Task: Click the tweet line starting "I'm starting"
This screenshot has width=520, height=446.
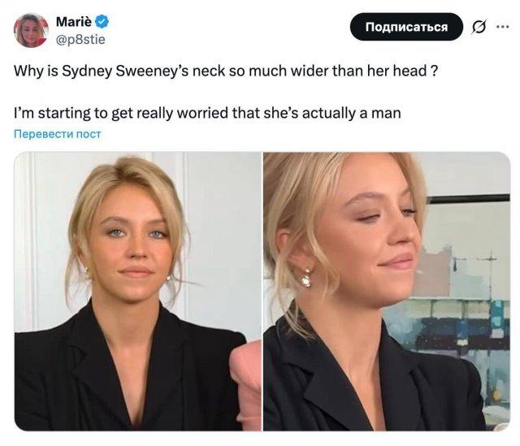Action: [207, 113]
